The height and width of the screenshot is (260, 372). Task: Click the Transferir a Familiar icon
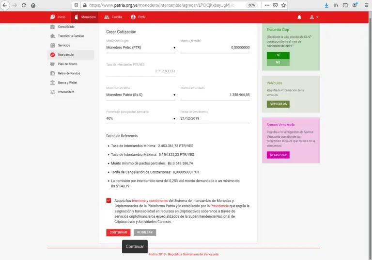coord(52,36)
